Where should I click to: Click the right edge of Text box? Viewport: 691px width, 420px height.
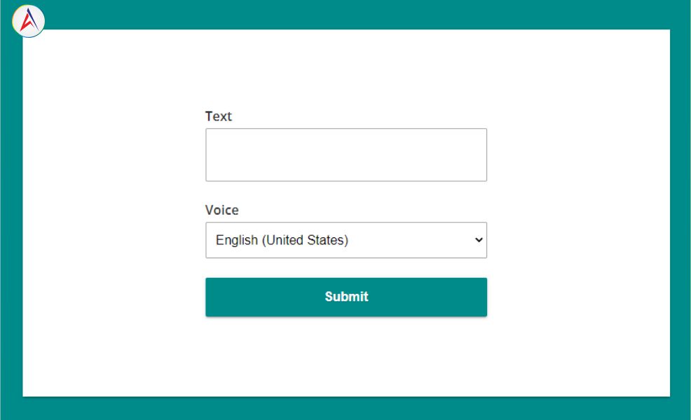pyautogui.click(x=483, y=155)
